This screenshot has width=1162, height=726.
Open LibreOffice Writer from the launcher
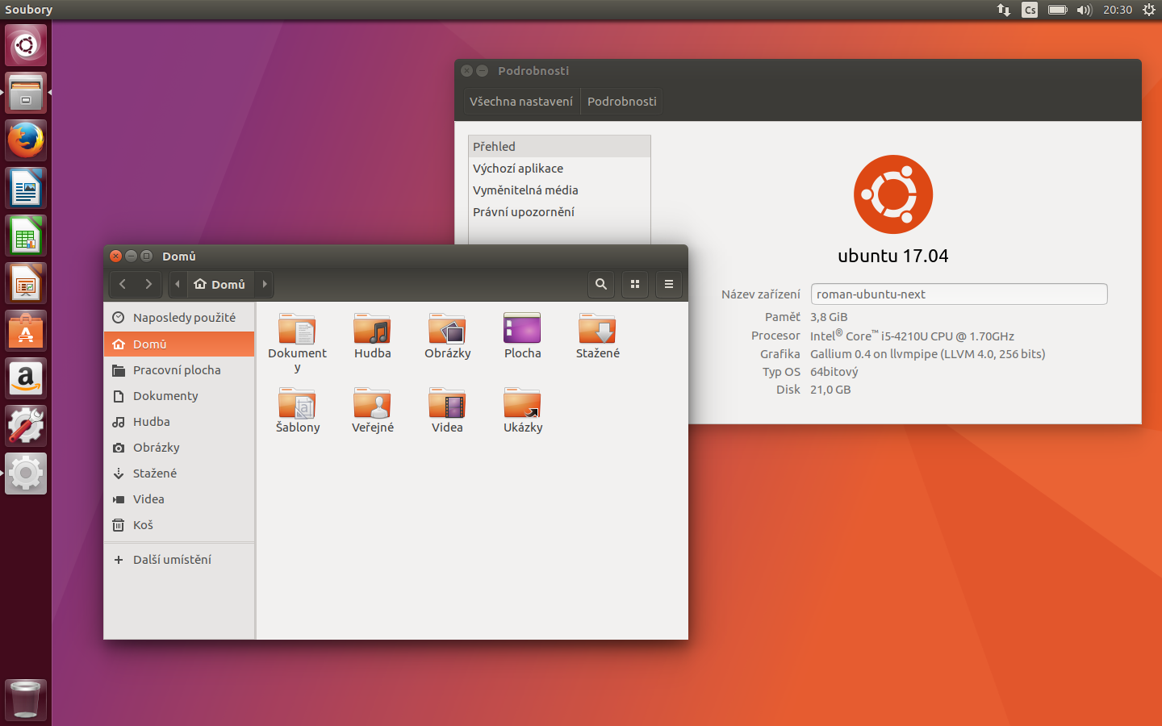(25, 187)
